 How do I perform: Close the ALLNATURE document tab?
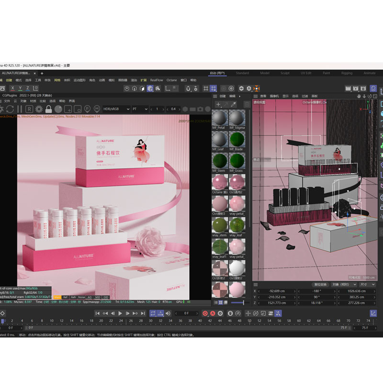(x=34, y=73)
